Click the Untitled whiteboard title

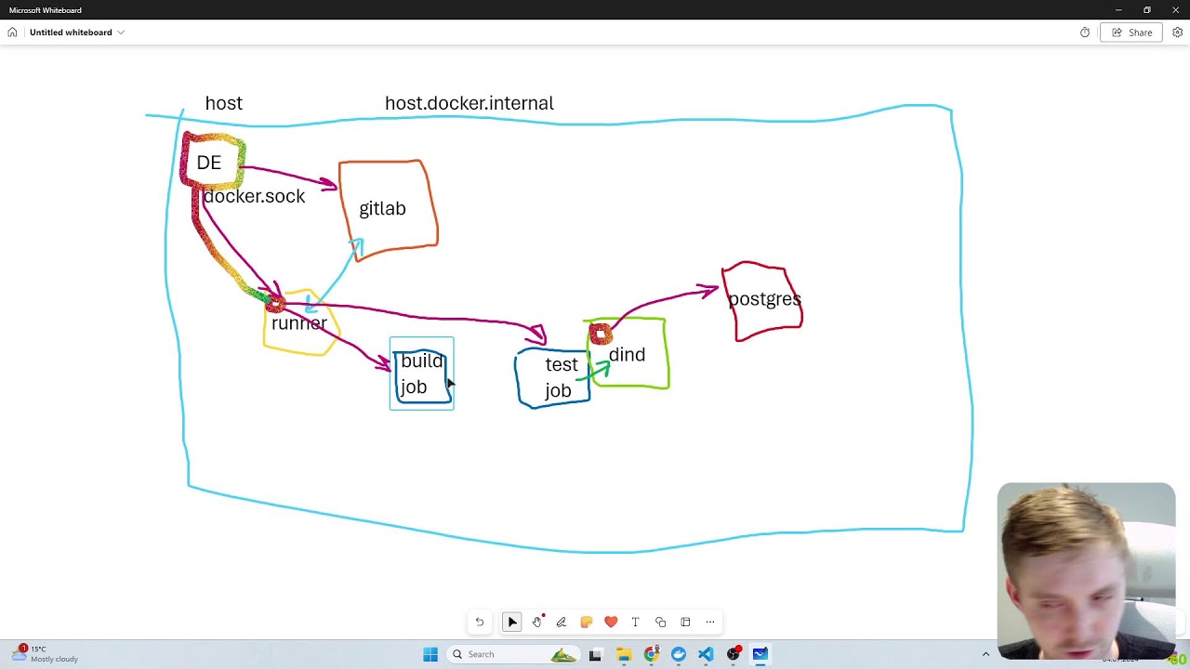[71, 33]
